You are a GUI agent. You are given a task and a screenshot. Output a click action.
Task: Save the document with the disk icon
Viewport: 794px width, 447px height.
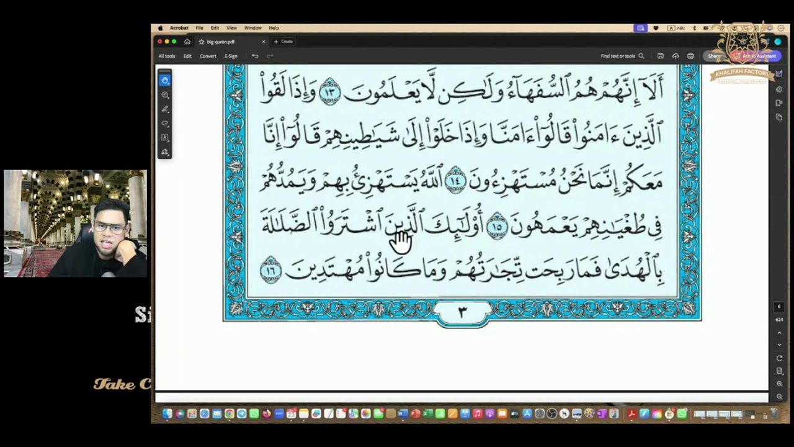click(661, 56)
